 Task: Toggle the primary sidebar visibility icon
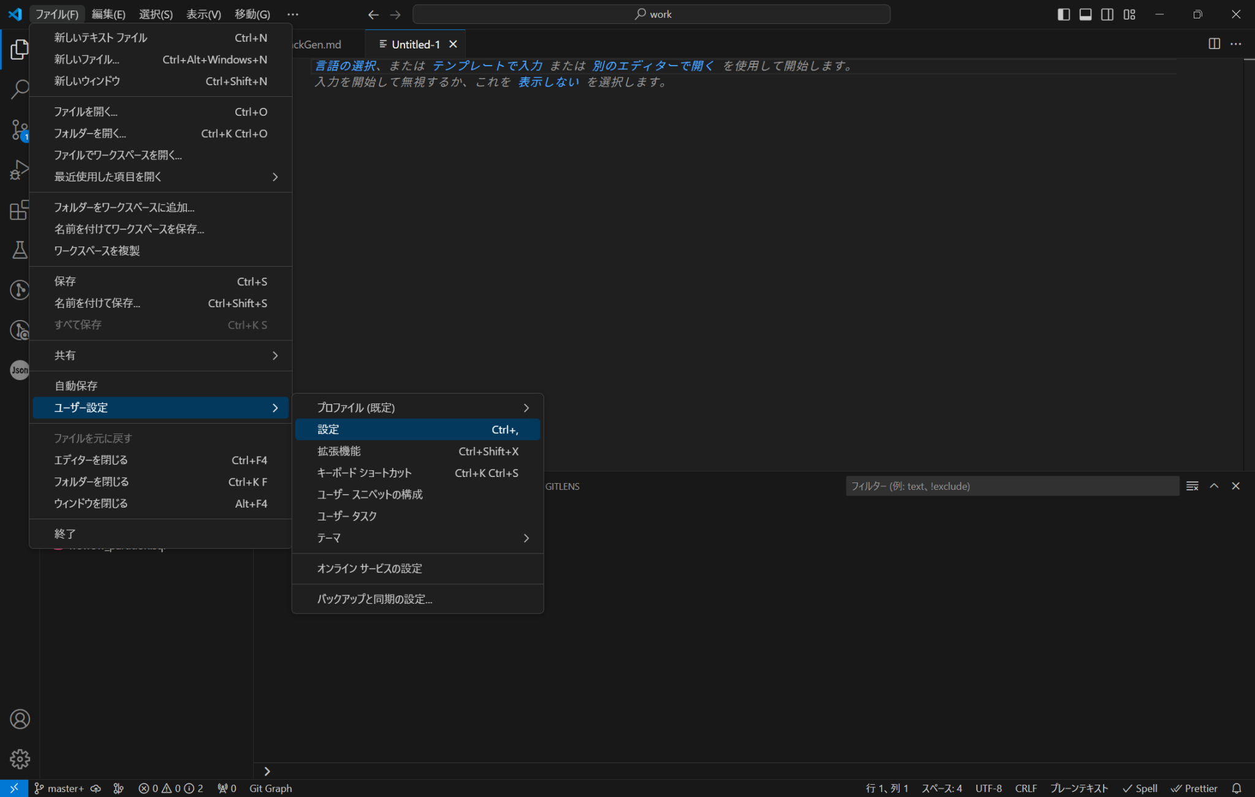click(1063, 14)
